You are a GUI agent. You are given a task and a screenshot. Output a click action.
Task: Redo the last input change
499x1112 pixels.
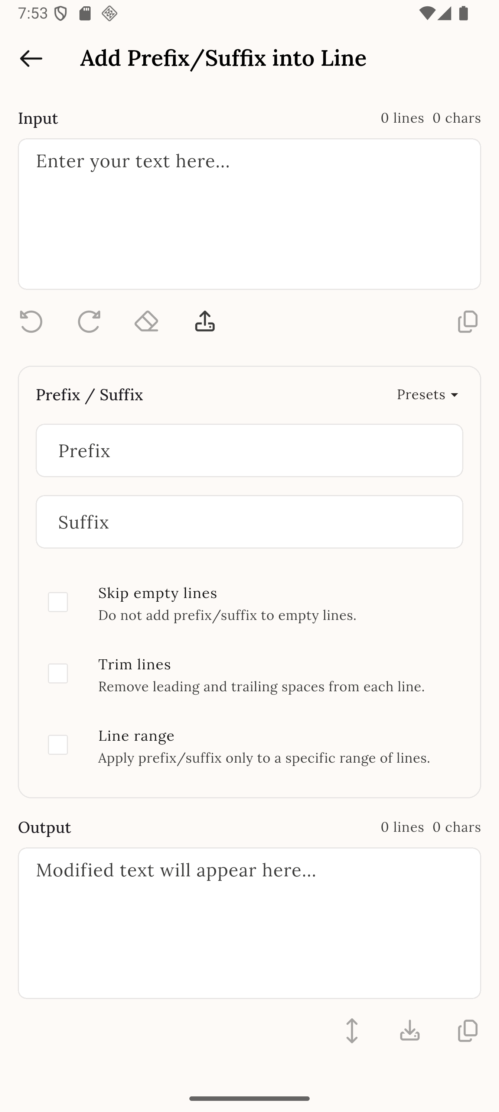coord(89,321)
